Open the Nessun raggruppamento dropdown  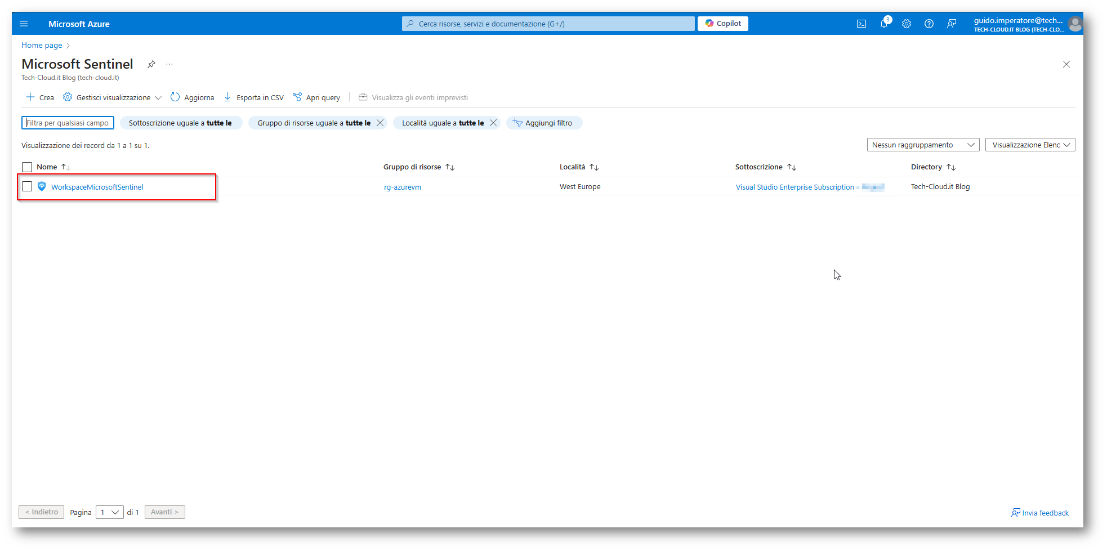[923, 145]
